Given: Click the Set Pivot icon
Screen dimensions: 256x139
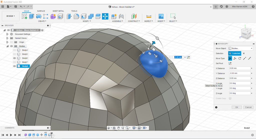Looking at the screenshot, I should pyautogui.click(x=230, y=63).
